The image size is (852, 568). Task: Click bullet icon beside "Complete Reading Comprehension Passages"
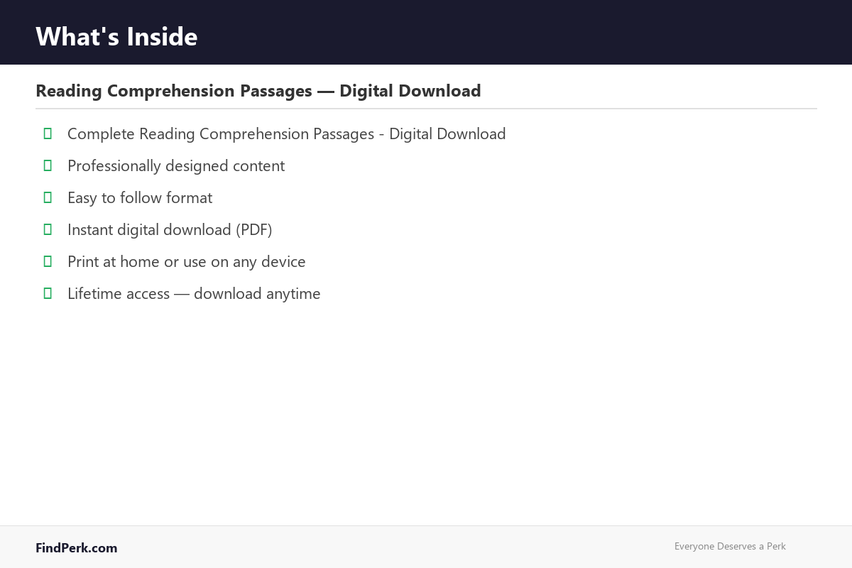coord(48,133)
